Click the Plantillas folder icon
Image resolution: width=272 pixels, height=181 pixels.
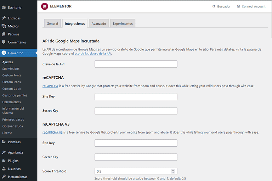click(x=4, y=142)
